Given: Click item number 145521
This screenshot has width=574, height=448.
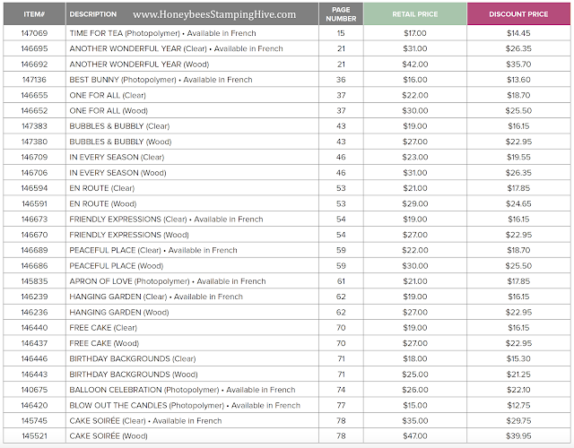Looking at the screenshot, I should tap(34, 436).
